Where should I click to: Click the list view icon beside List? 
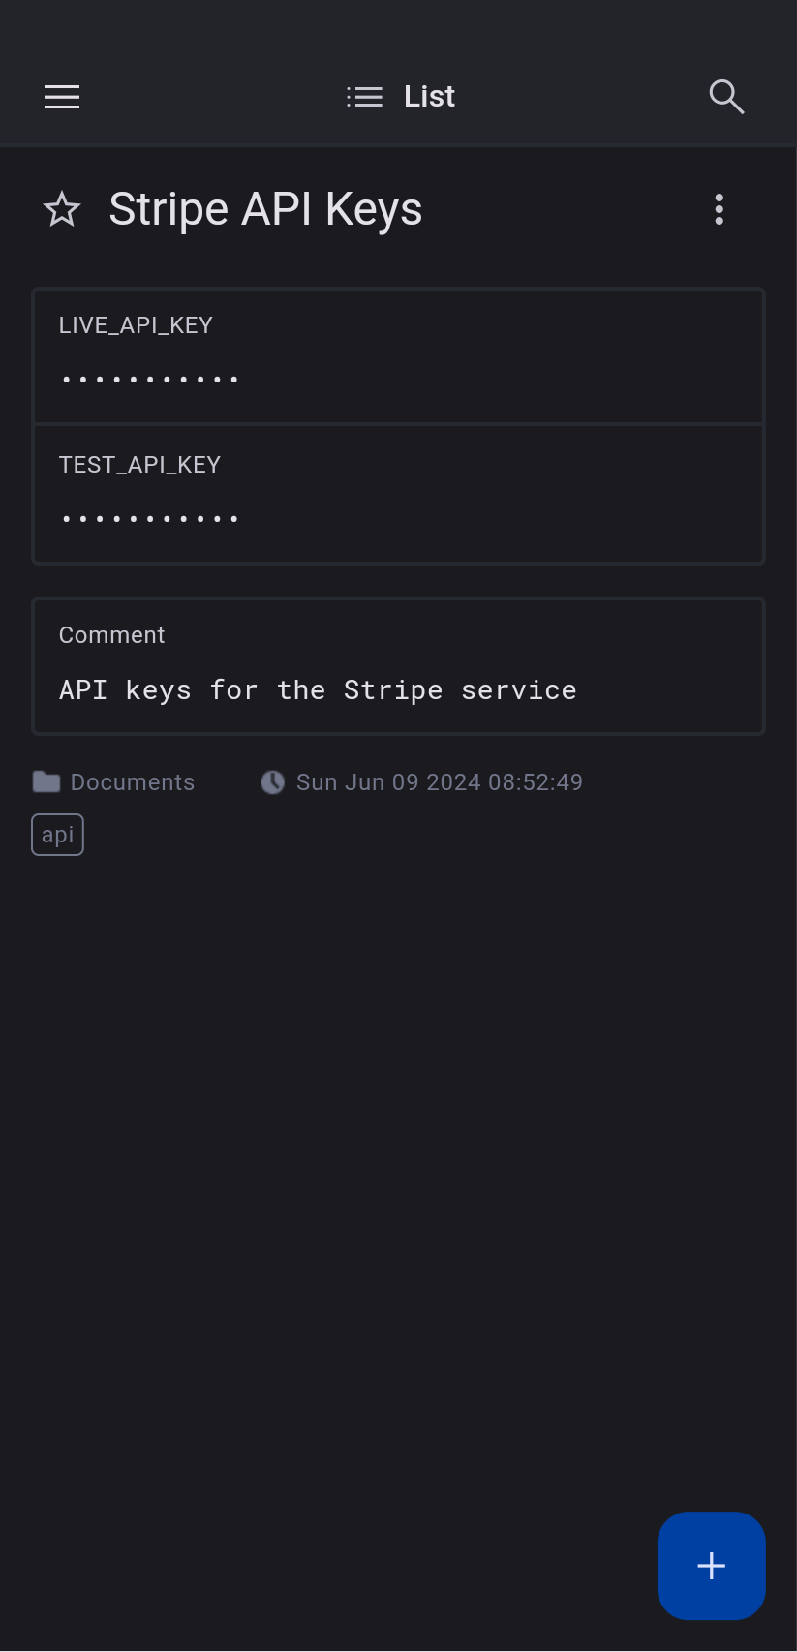[x=365, y=97]
